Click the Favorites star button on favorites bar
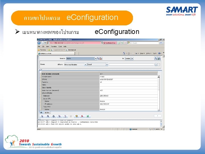The image size is (205, 154). coord(42,50)
